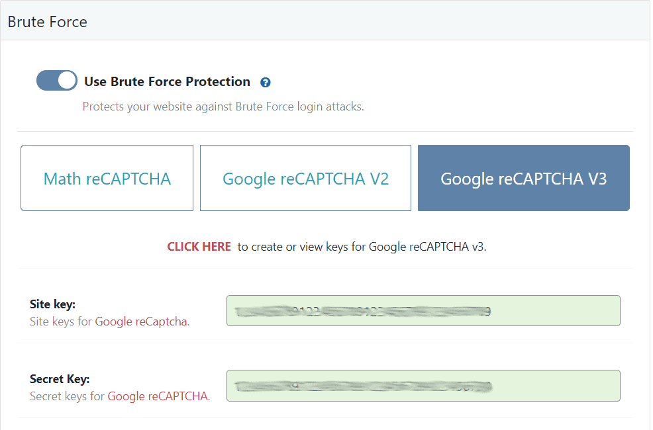Open the help icon beside Brute Force Protection
The width and height of the screenshot is (653, 430).
(x=266, y=82)
